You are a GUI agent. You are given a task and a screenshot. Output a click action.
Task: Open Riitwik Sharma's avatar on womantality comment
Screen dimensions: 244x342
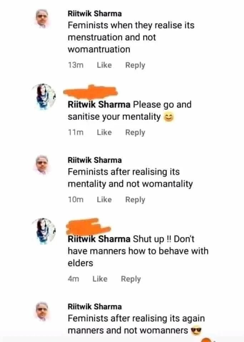point(42,165)
